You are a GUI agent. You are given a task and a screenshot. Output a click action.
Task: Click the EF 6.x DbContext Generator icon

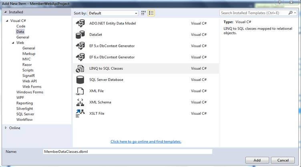[80, 57]
